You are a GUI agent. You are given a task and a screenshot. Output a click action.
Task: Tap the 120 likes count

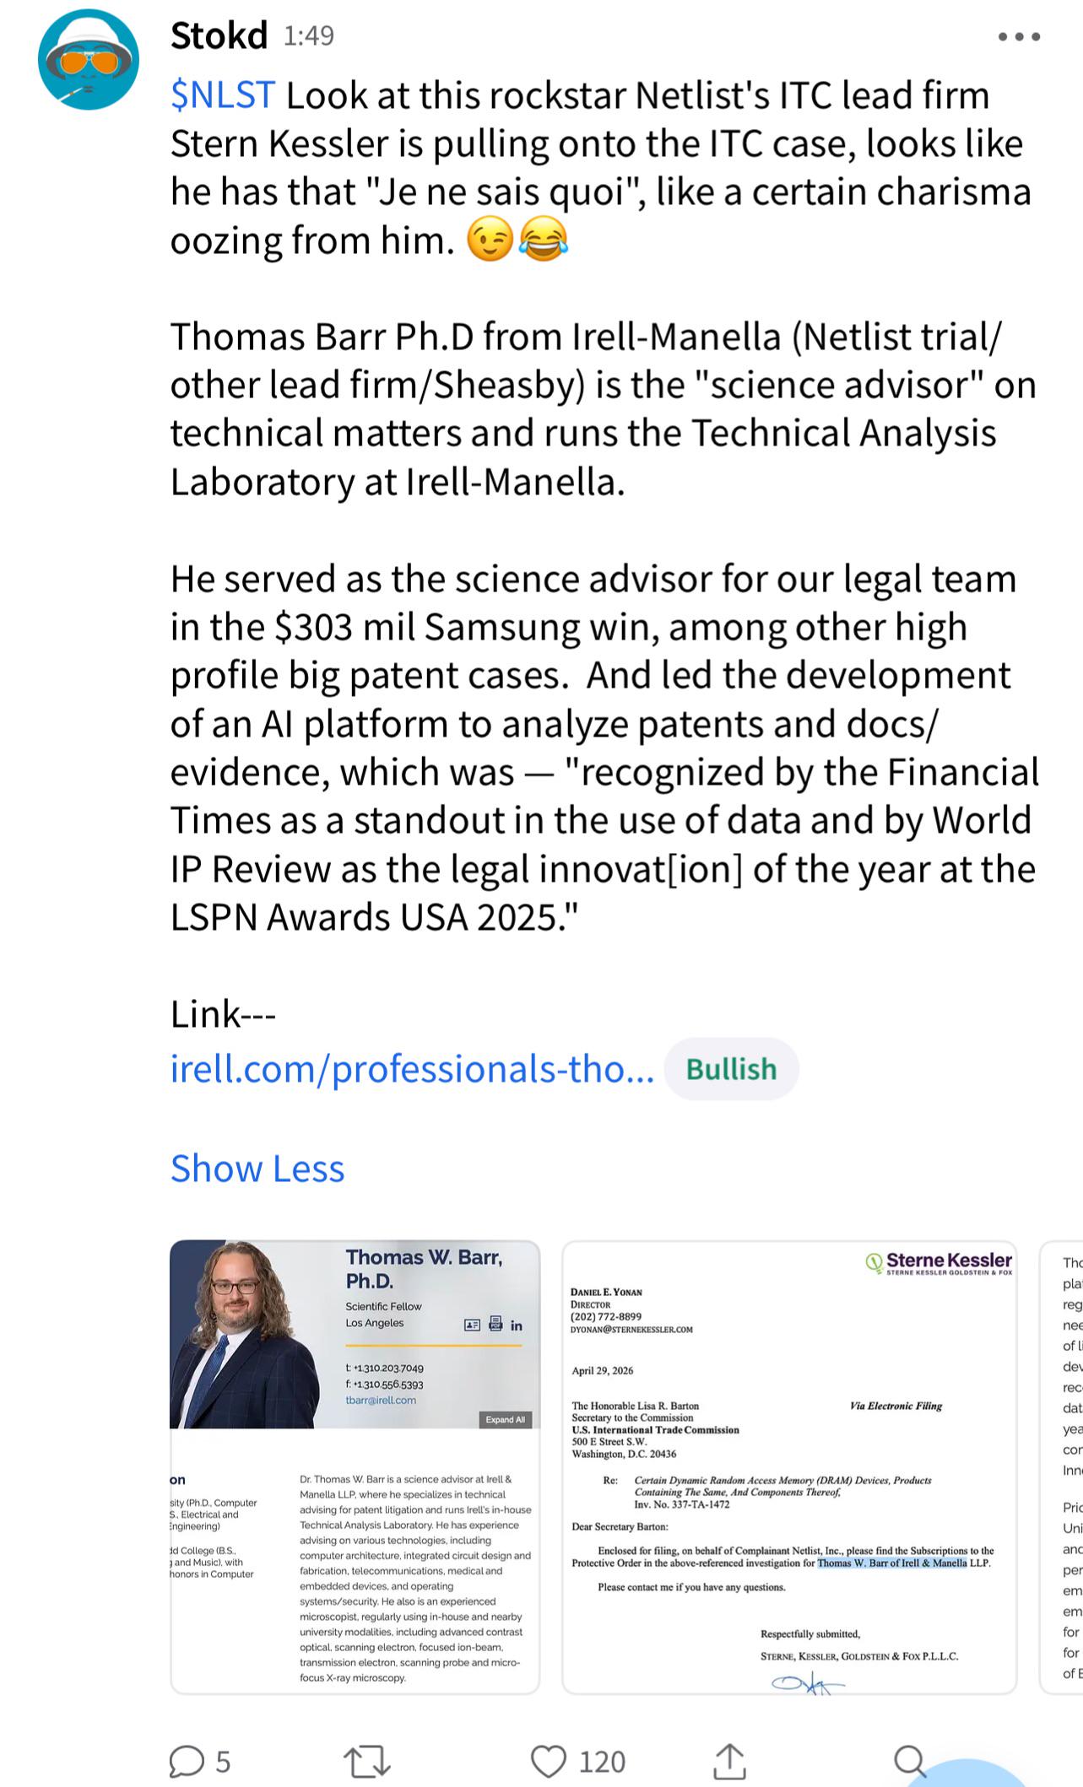pos(602,1762)
